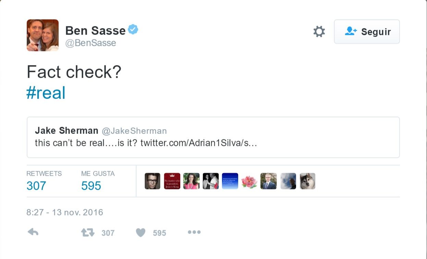This screenshot has height=259, width=427.
Task: Open the quoted Jake Sherman tweet
Action: click(213, 137)
